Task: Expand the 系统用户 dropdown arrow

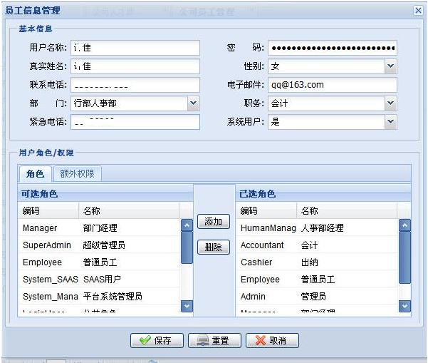Action: 390,122
